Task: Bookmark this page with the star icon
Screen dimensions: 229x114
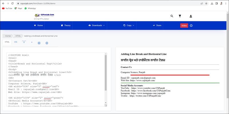Action: coord(206,3)
